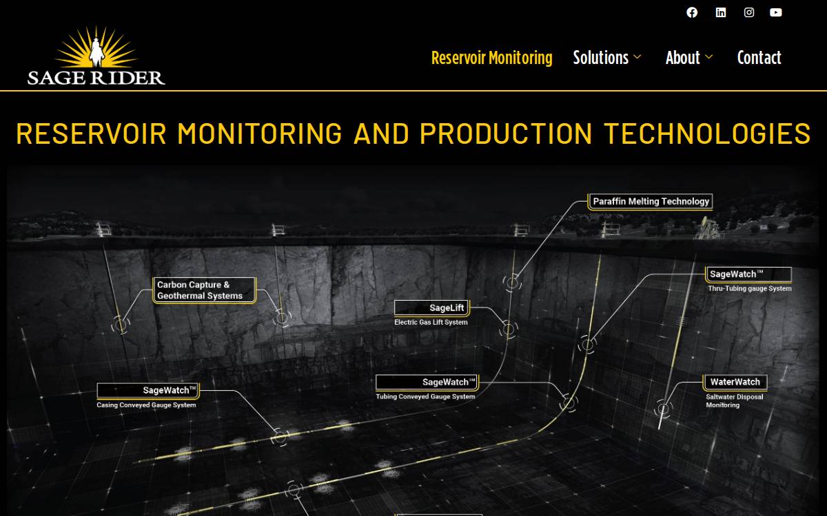
Task: Select Carbon Capture & Geothermal Systems label
Action: [204, 290]
